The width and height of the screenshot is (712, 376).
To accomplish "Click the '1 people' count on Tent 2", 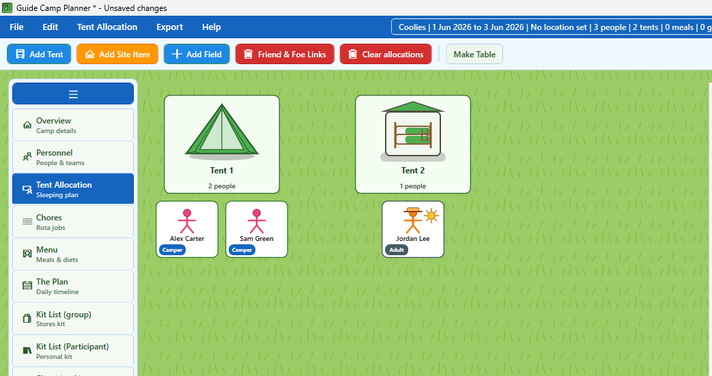I will pyautogui.click(x=413, y=186).
